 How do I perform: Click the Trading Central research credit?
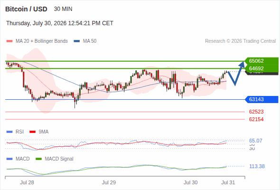(x=240, y=41)
